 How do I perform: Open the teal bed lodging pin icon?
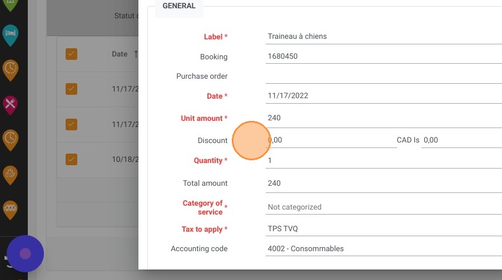point(10,35)
